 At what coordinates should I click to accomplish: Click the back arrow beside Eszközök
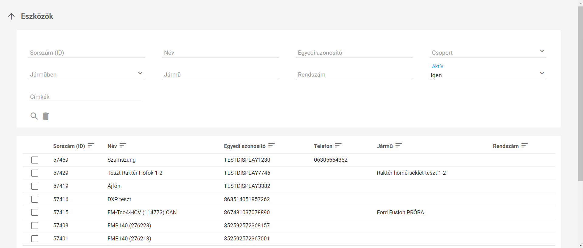[x=11, y=16]
